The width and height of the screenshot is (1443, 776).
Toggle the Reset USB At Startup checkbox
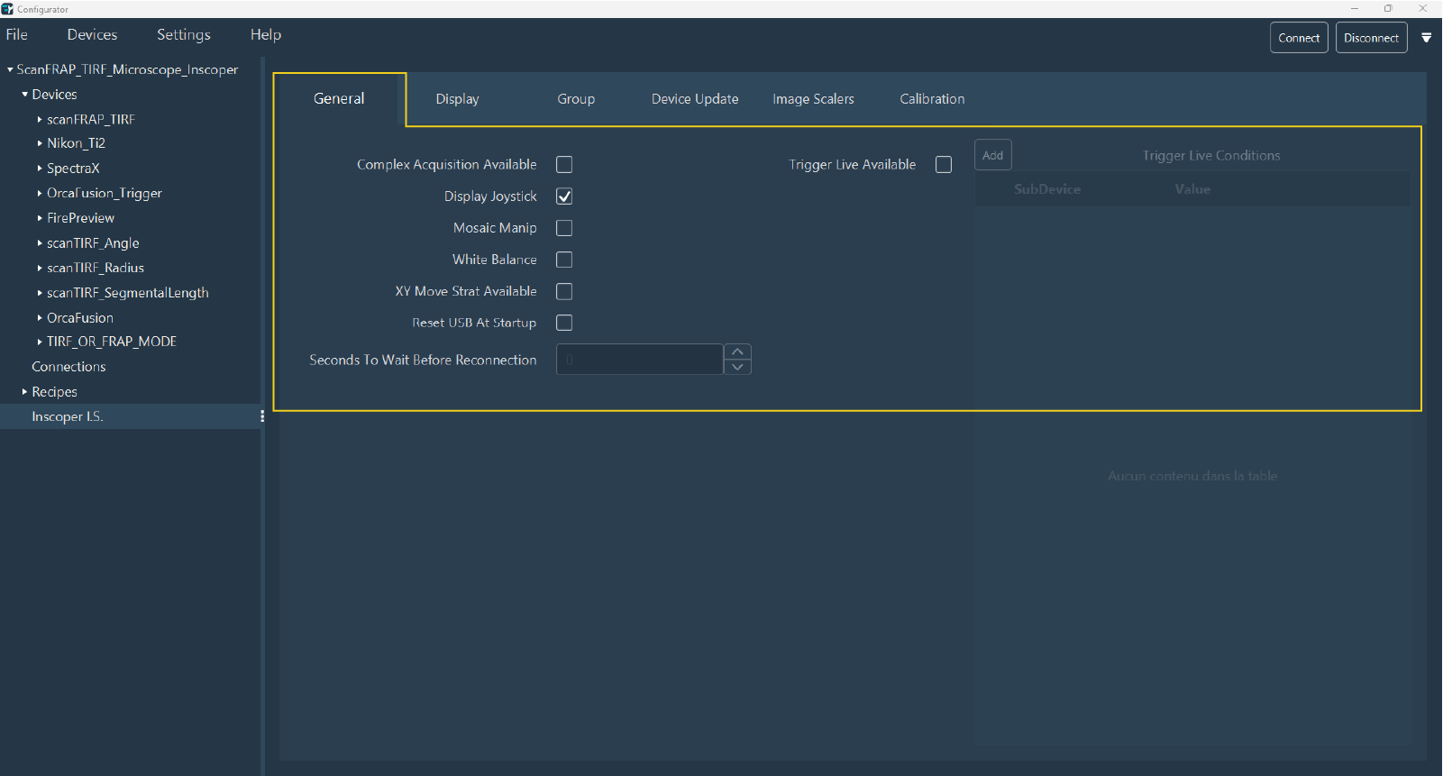click(564, 323)
